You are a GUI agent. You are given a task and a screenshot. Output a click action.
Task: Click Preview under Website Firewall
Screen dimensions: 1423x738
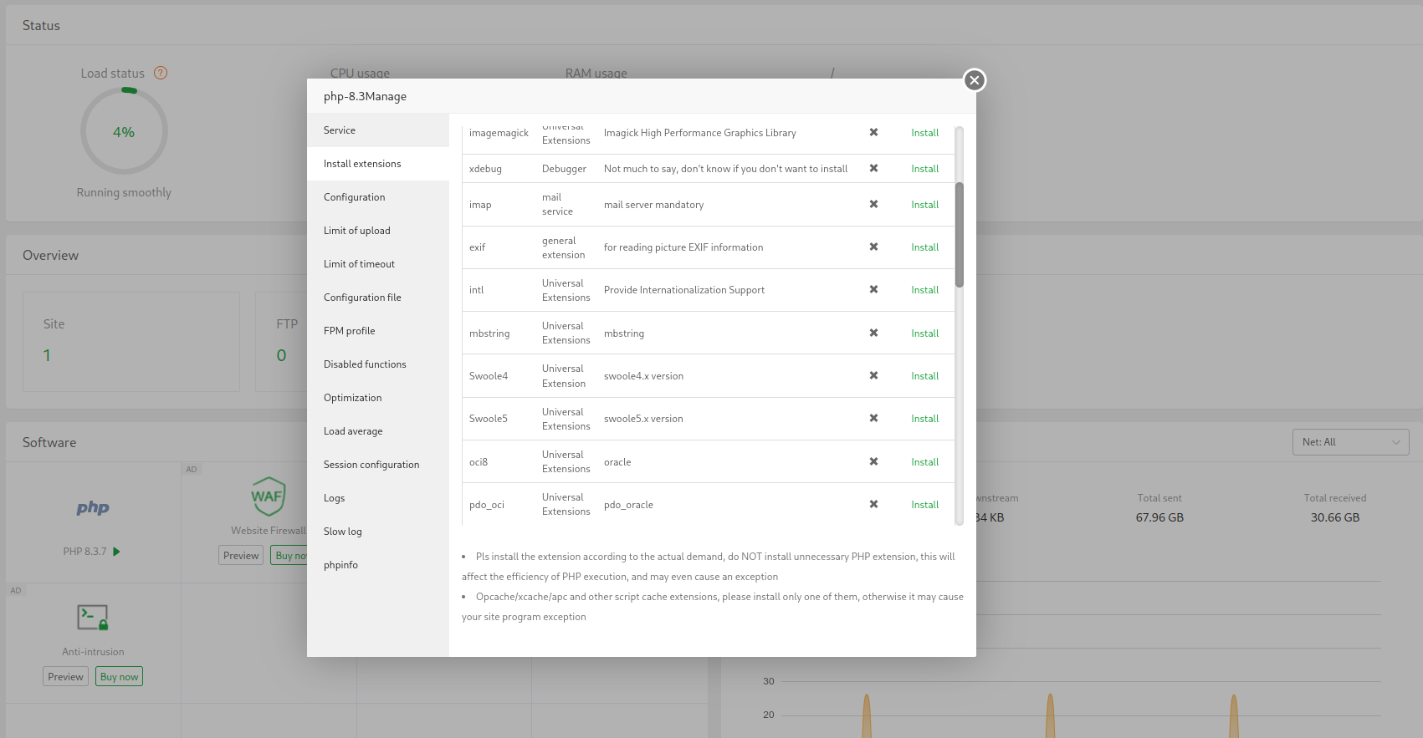coord(241,556)
